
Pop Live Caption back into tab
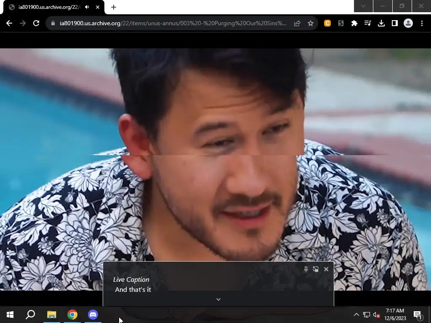[316, 269]
